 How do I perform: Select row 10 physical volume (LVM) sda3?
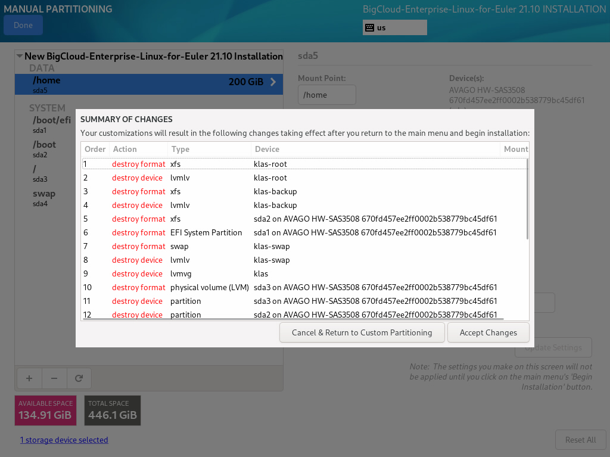point(304,287)
